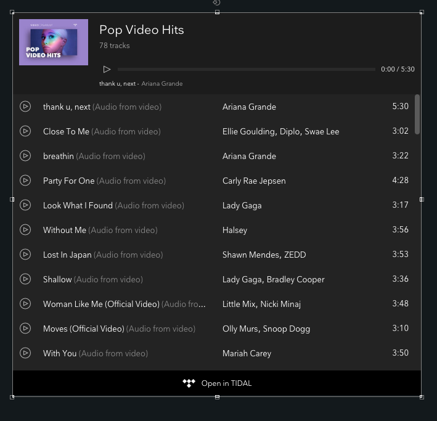Click now-playing 'thank u, next' title under progress bar
Screen dimensions: 437x421
point(117,84)
